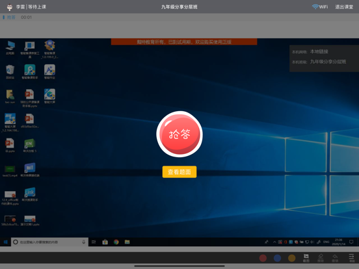Click the 演示文稿1.pptx file
The image size is (359, 269).
[x=30, y=220]
